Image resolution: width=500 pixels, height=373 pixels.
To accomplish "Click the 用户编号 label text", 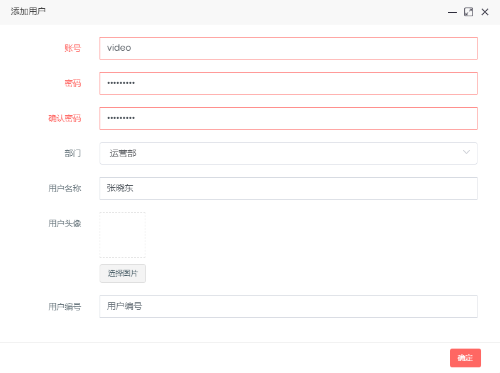I will pyautogui.click(x=65, y=307).
